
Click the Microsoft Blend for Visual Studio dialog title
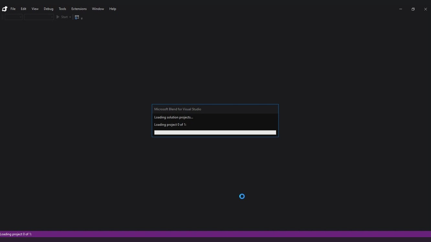click(x=178, y=109)
